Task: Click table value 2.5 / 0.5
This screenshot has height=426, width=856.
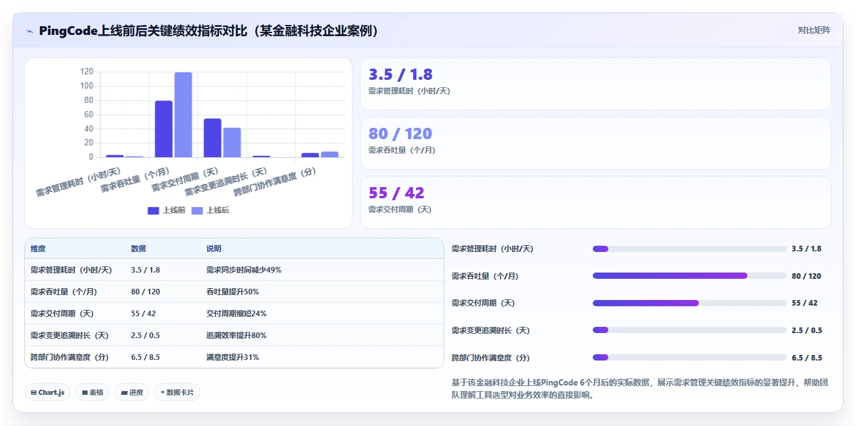Action: 145,336
